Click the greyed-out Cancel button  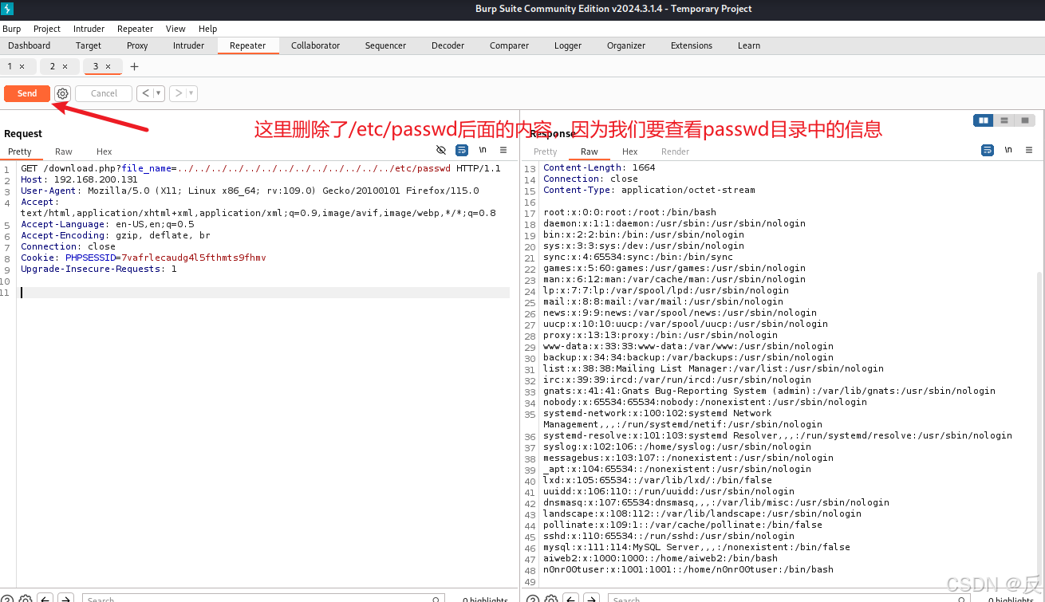click(x=104, y=93)
